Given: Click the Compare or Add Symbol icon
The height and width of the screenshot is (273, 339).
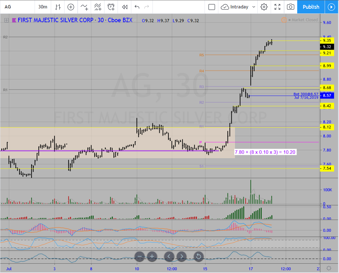Looking at the screenshot, I should point(71,7).
